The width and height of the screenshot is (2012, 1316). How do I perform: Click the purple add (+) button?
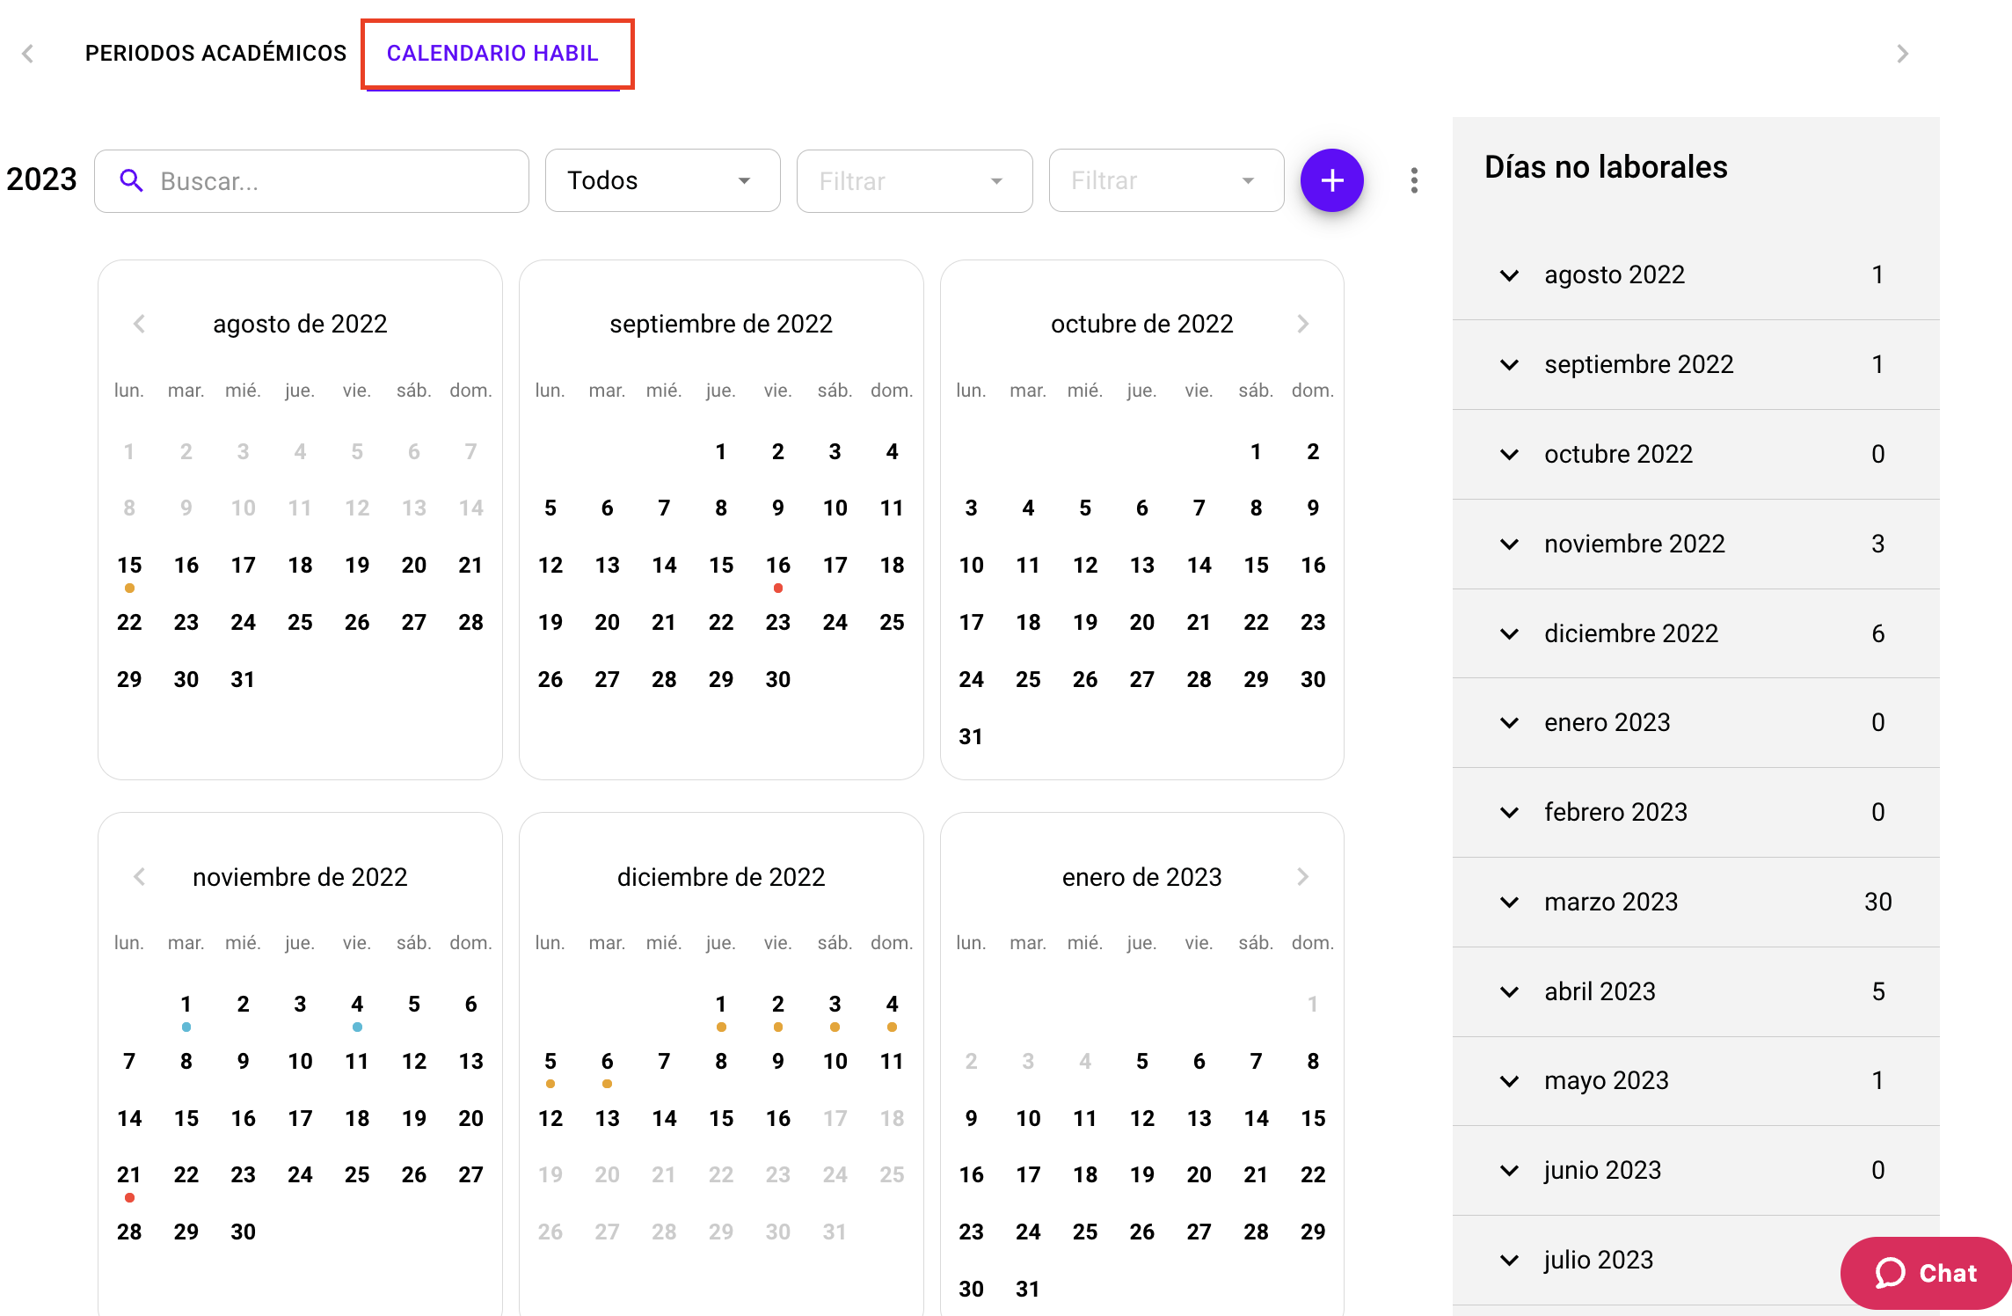click(x=1331, y=180)
